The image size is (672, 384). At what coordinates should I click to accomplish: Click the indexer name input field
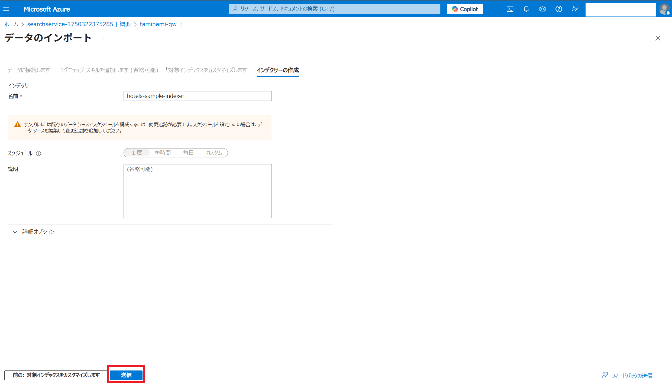pyautogui.click(x=197, y=96)
